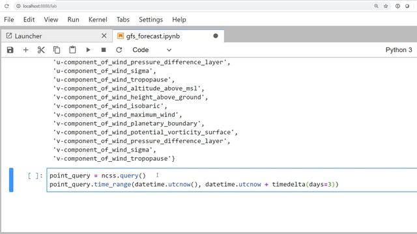Image resolution: width=417 pixels, height=234 pixels.
Task: Click the 'v-component_of_wind_tropopause' output line
Action: pos(114,159)
